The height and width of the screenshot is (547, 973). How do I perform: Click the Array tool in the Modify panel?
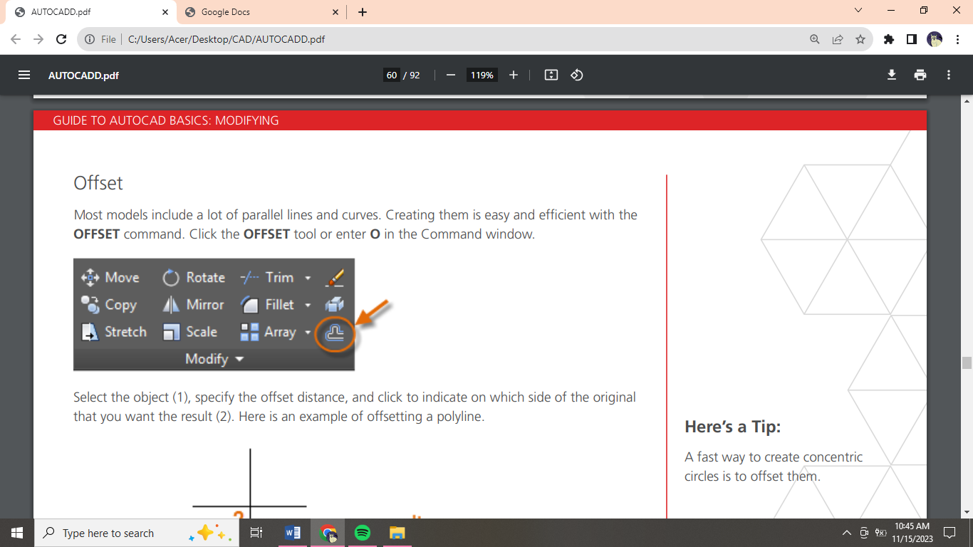click(268, 332)
